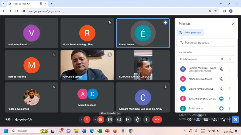Image resolution: width=241 pixels, height=135 pixels.
Task: Close the Pessoas side panel
Action: (x=233, y=24)
